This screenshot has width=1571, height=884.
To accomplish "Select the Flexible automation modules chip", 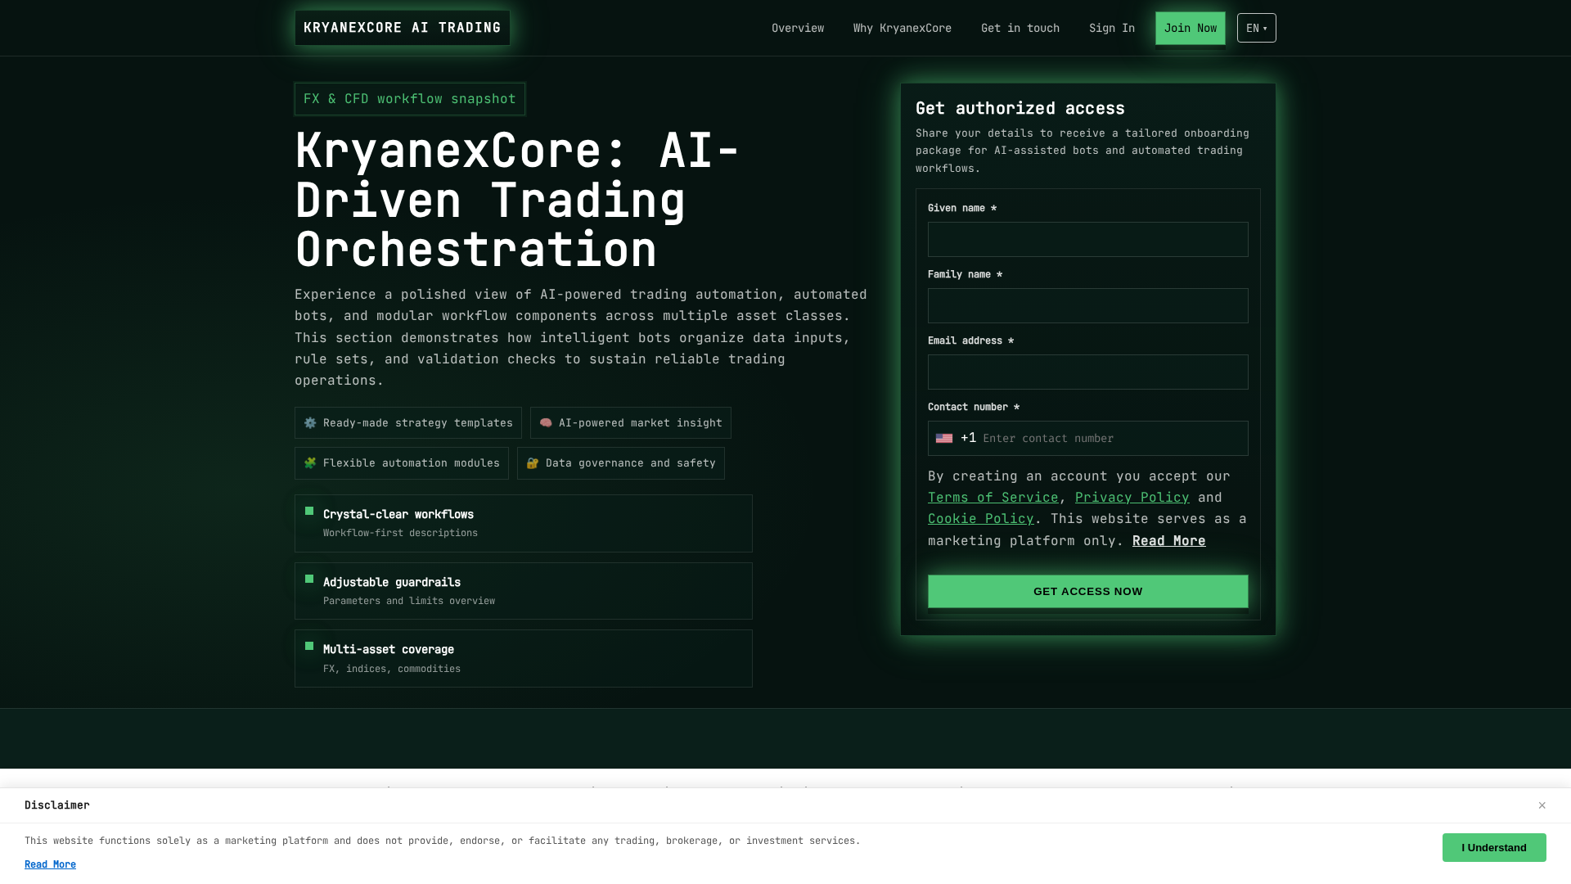I will [x=401, y=463].
